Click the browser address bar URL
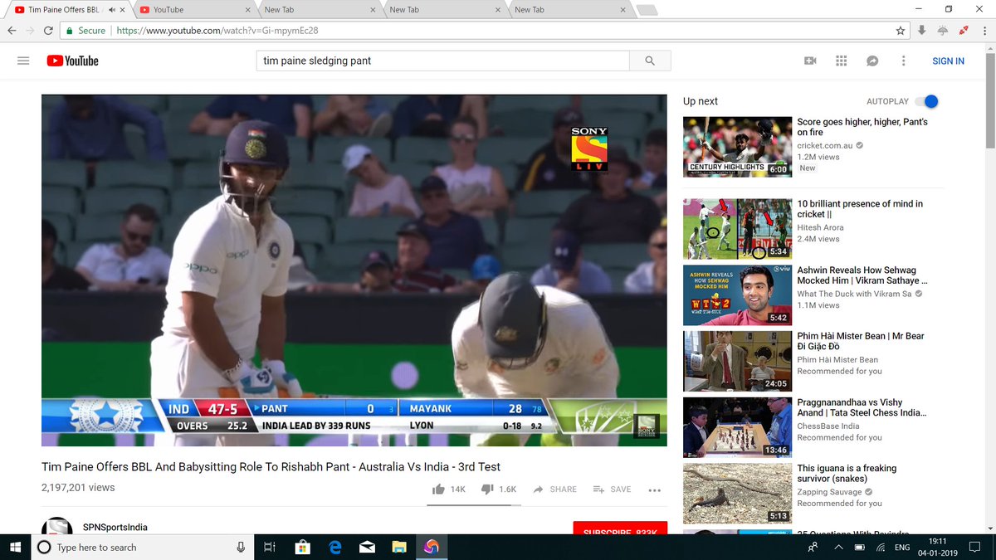This screenshot has width=996, height=560. (217, 31)
